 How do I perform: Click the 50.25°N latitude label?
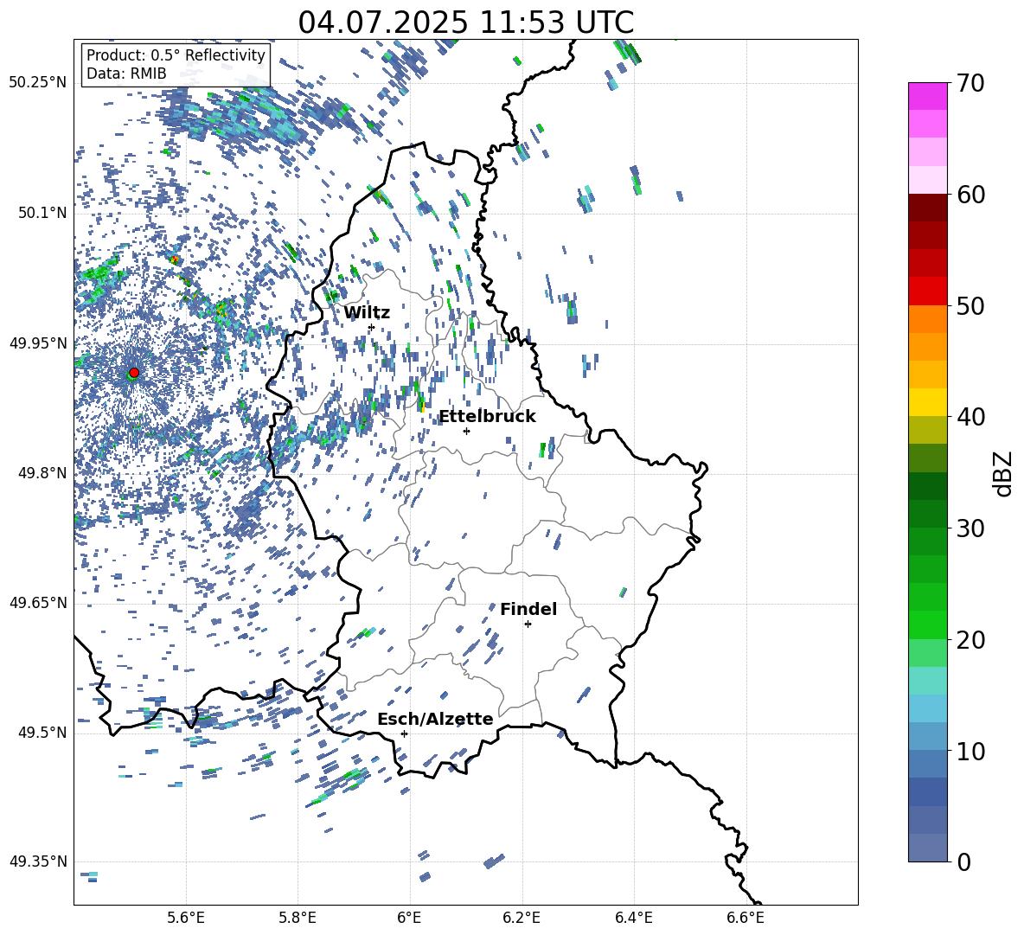[x=38, y=83]
